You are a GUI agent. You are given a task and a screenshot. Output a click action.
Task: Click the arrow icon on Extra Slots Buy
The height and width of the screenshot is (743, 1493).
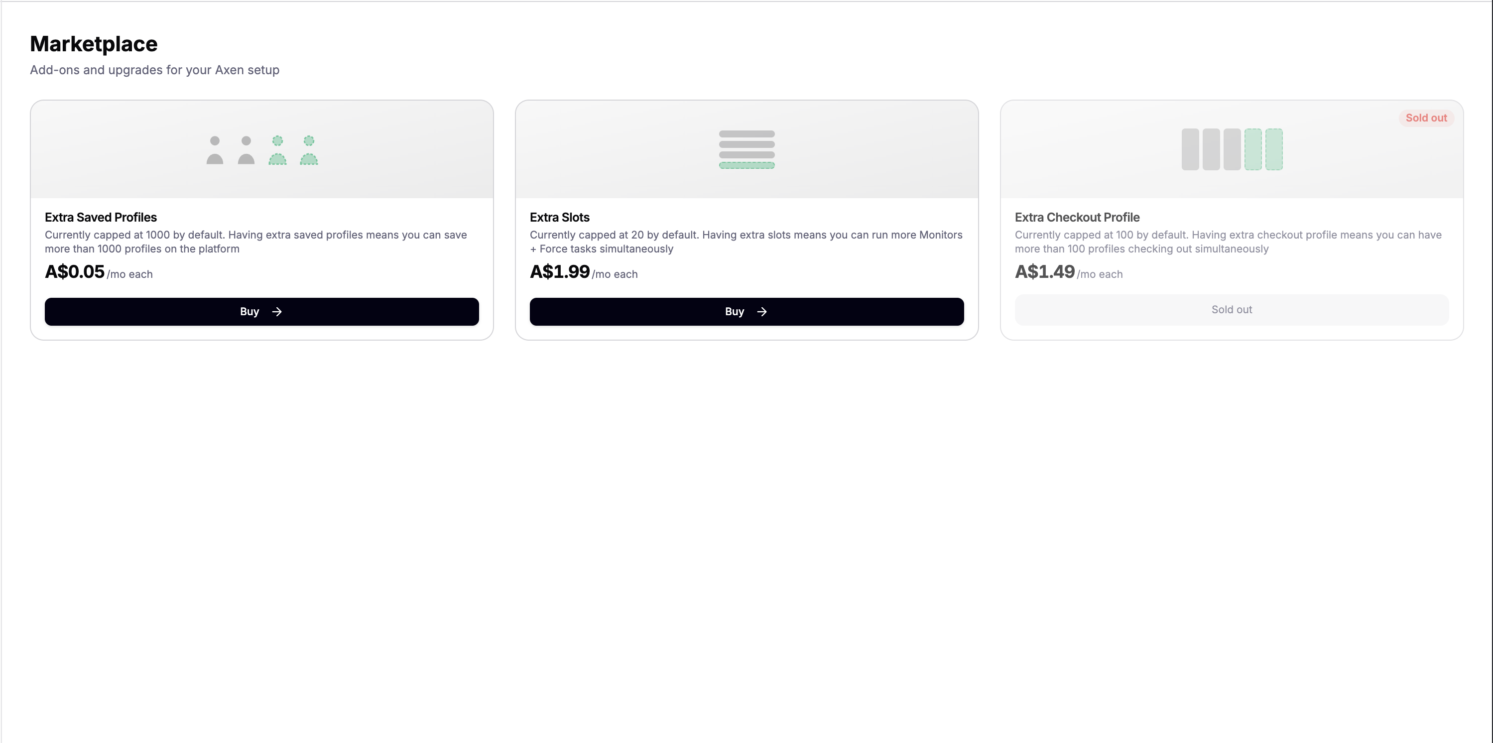[762, 312]
